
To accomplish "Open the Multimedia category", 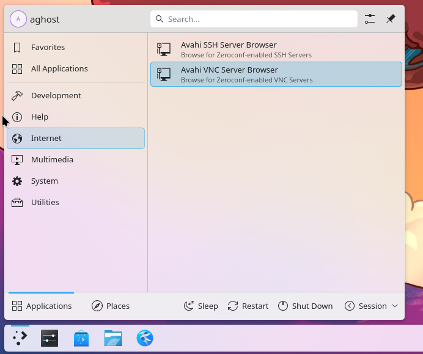I will coord(76,160).
